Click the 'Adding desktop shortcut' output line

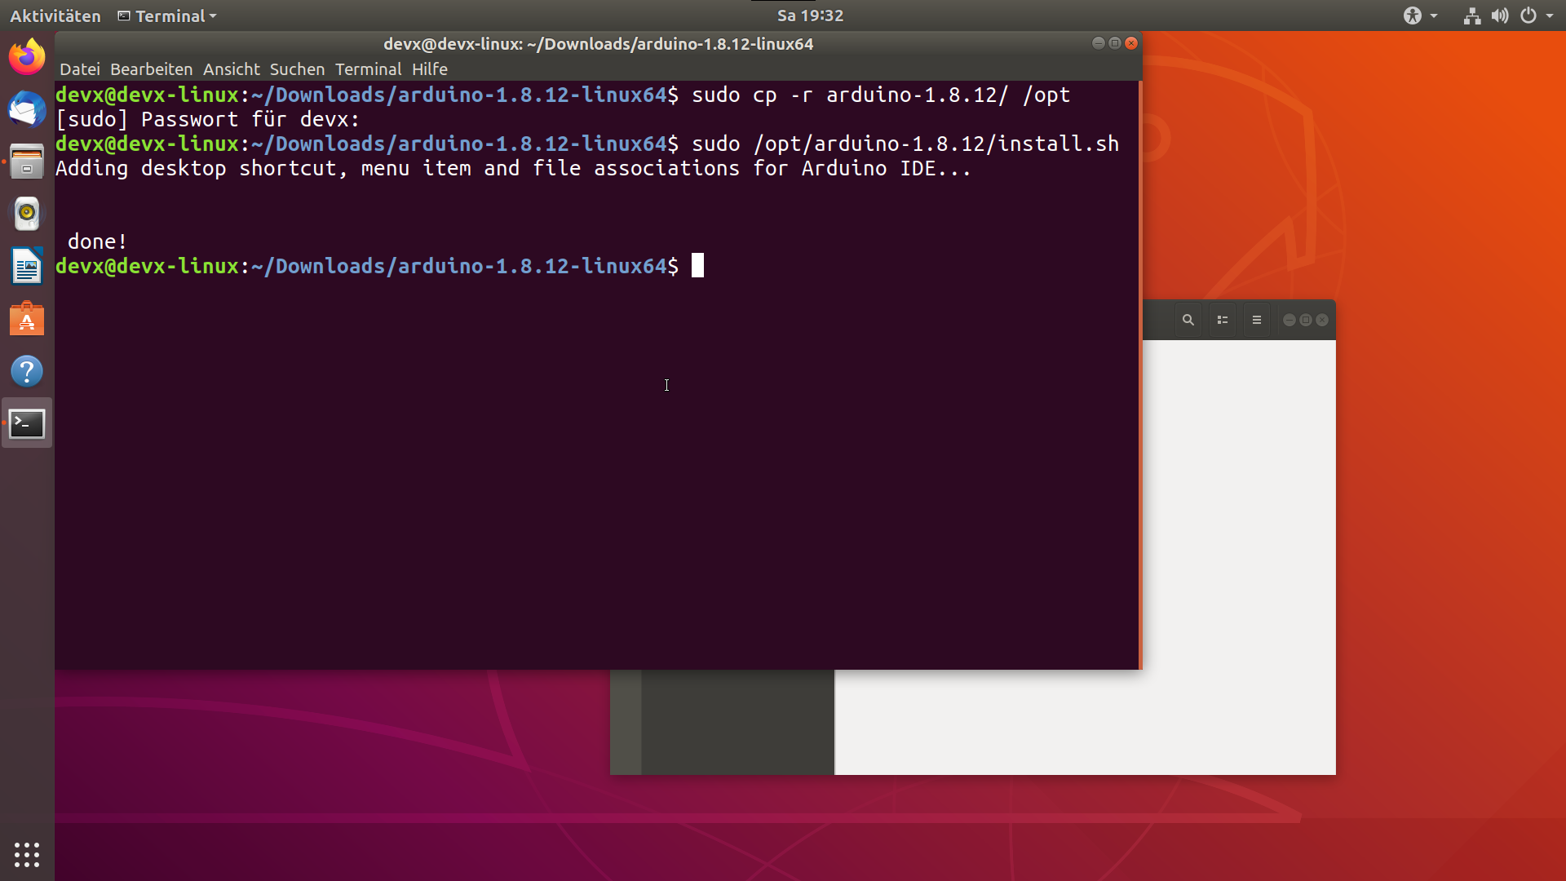coord(514,169)
